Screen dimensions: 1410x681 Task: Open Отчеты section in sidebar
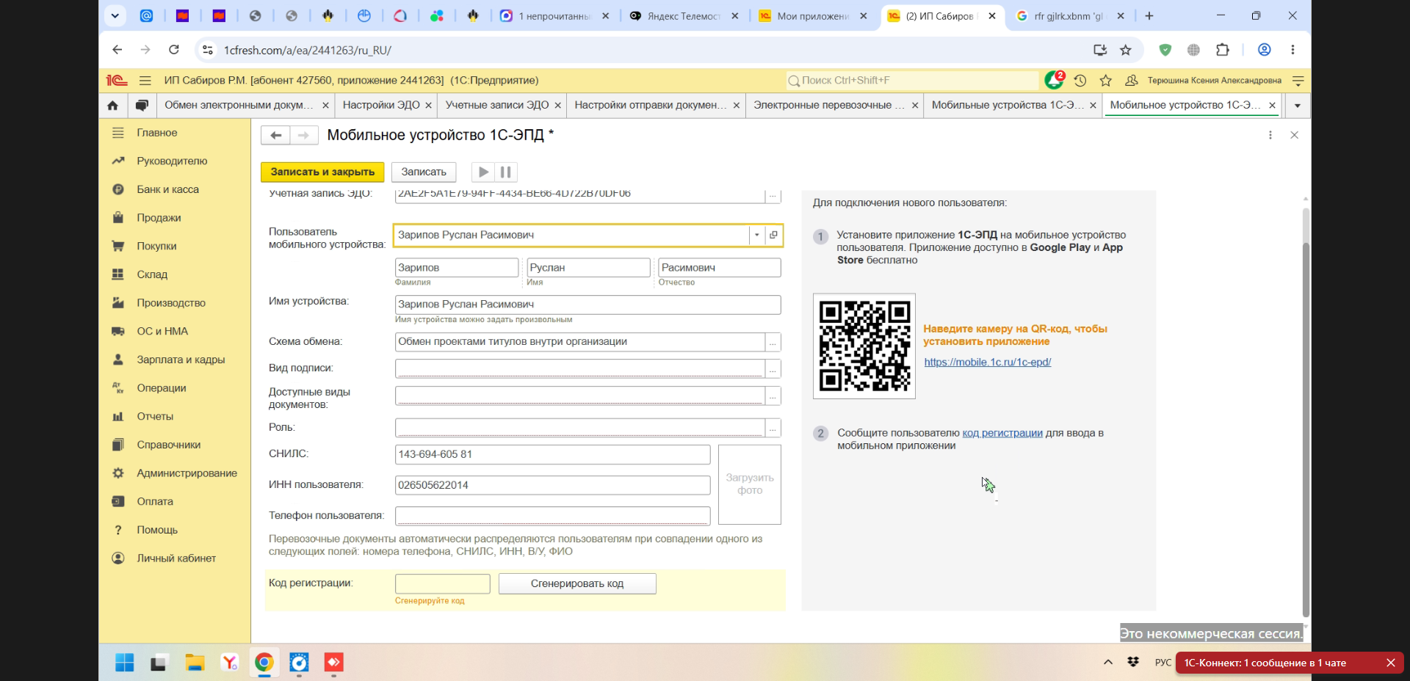pos(175,416)
